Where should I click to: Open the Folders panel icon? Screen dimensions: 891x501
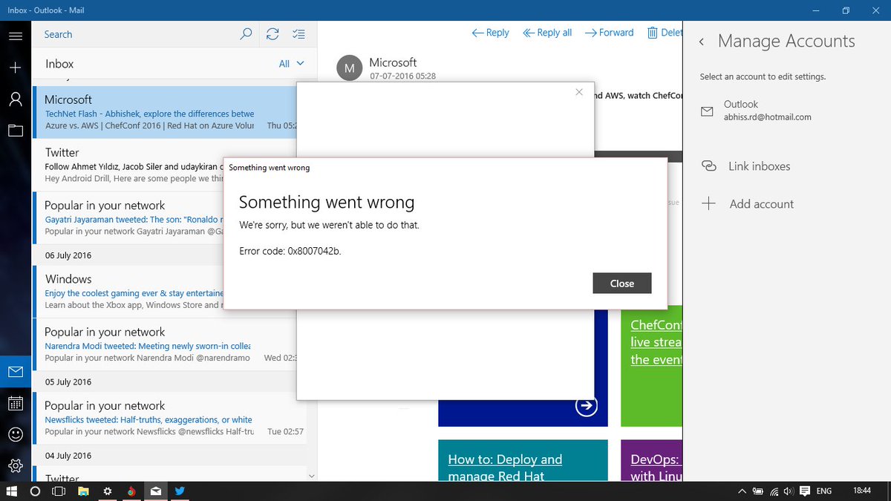[x=16, y=131]
